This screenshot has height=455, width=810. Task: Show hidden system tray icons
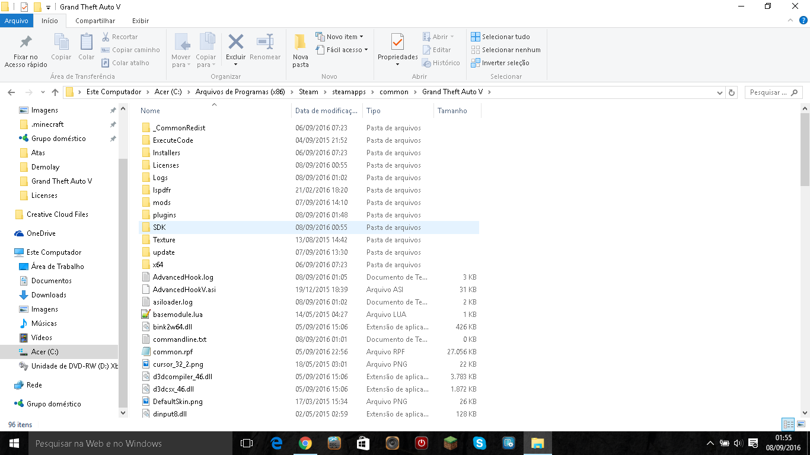click(x=710, y=443)
